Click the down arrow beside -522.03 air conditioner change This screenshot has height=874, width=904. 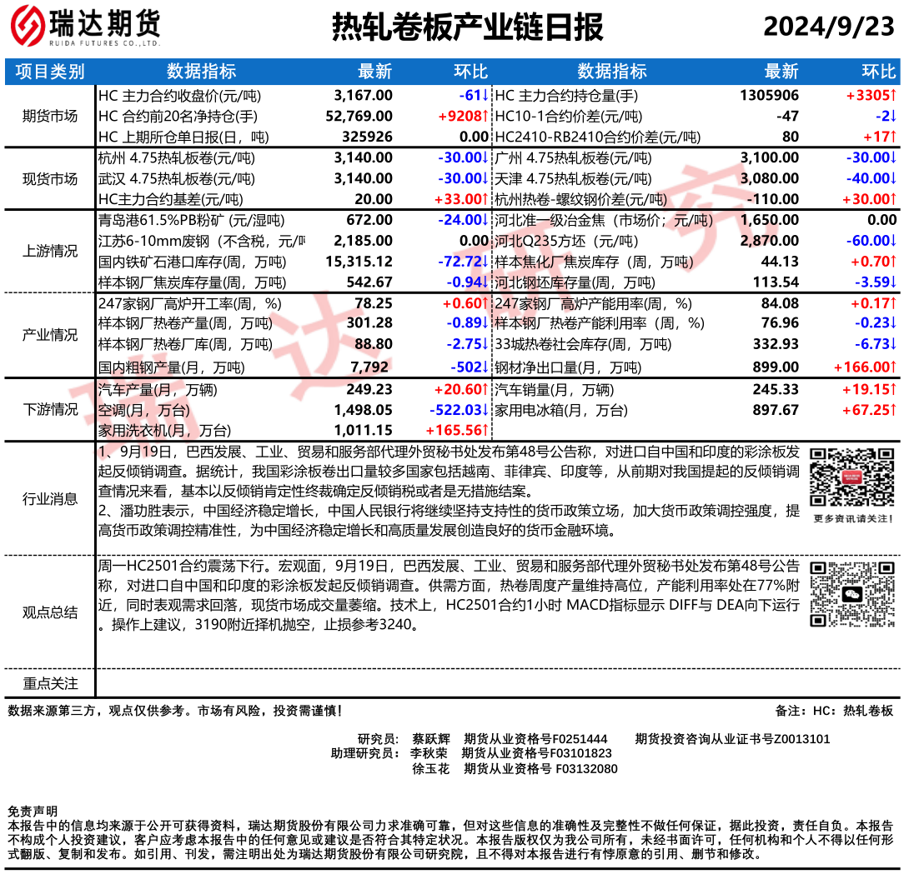[485, 410]
